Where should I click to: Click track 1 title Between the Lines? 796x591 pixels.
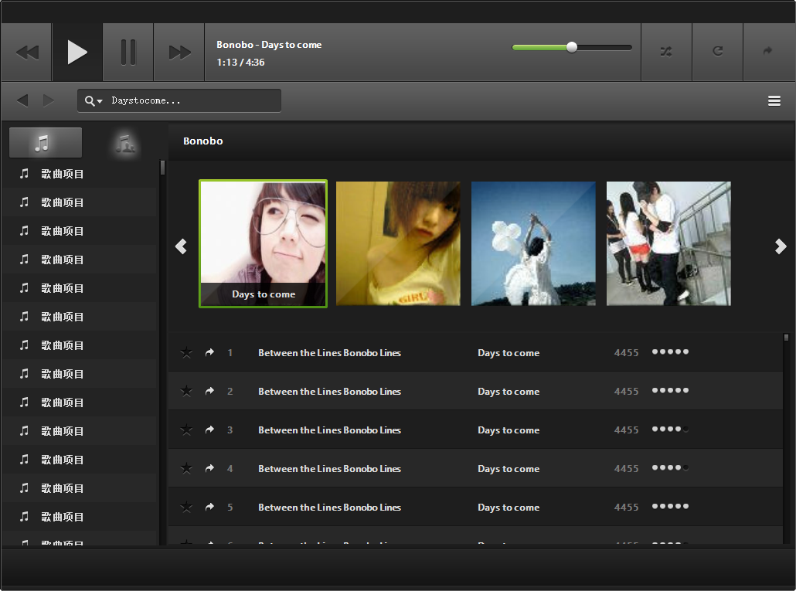329,352
